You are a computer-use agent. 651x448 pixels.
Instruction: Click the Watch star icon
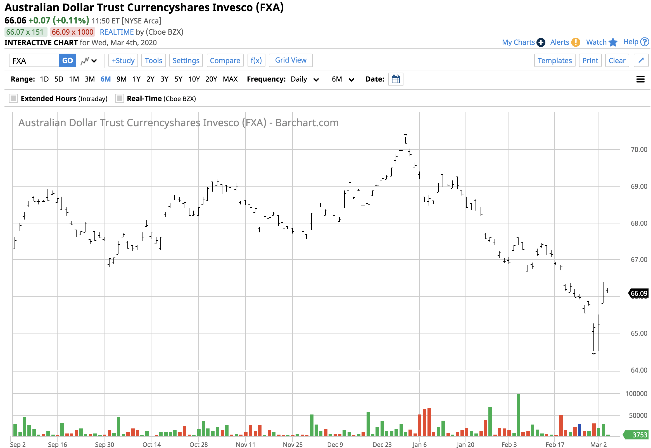point(612,42)
